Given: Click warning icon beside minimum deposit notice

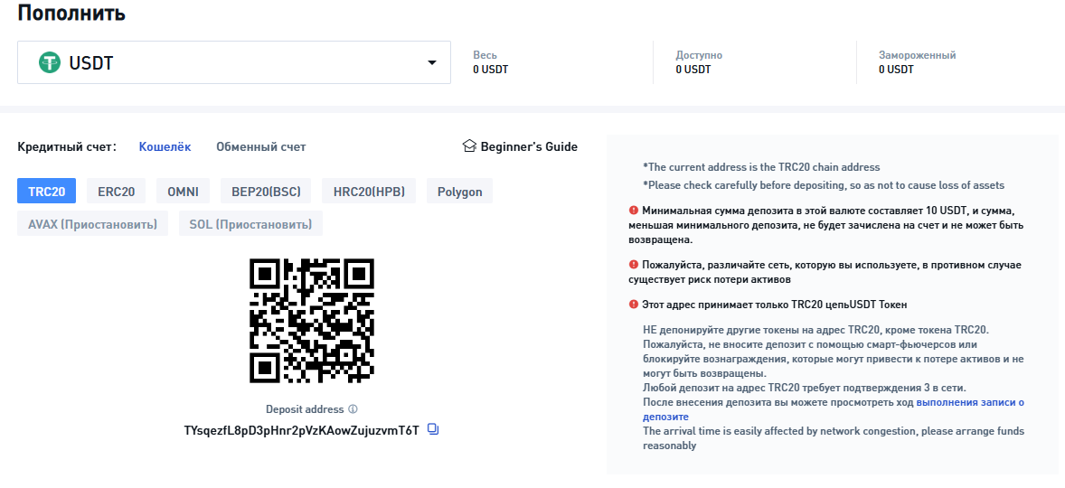Looking at the screenshot, I should click(x=634, y=211).
